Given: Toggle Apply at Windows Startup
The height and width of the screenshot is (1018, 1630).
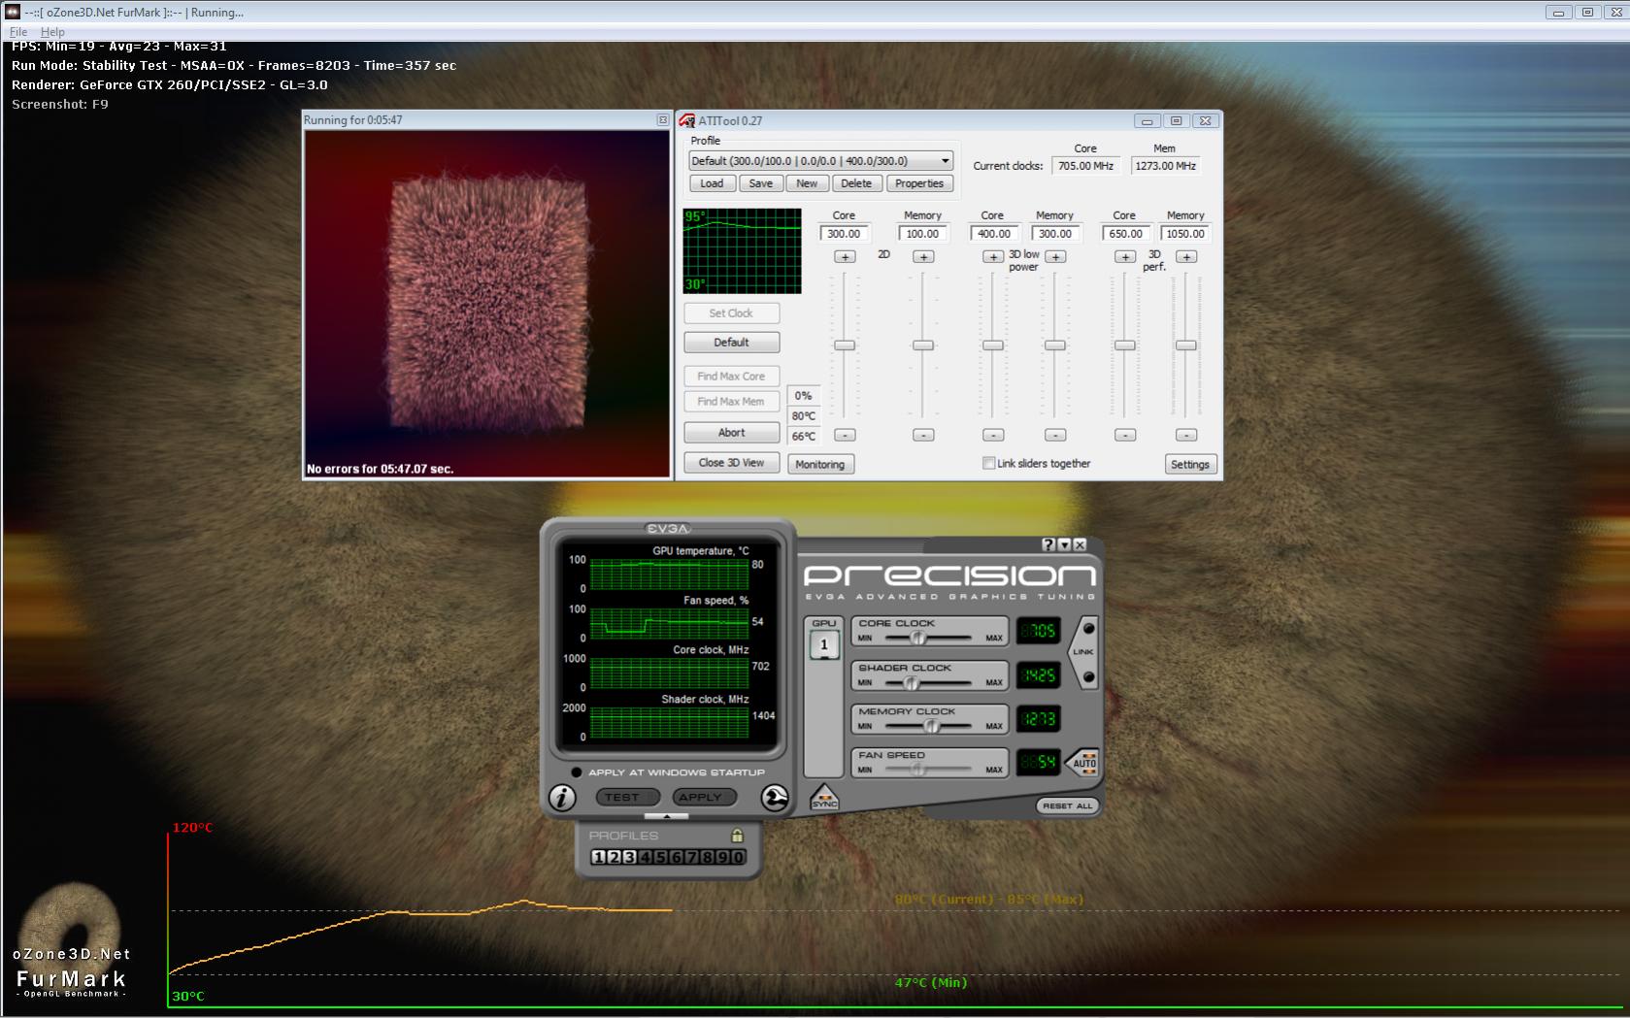Looking at the screenshot, I should [577, 772].
